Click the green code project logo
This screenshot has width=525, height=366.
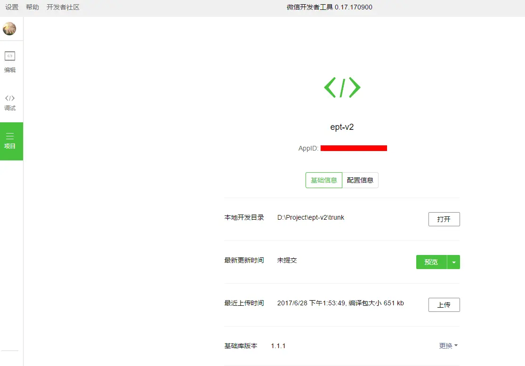click(x=342, y=88)
